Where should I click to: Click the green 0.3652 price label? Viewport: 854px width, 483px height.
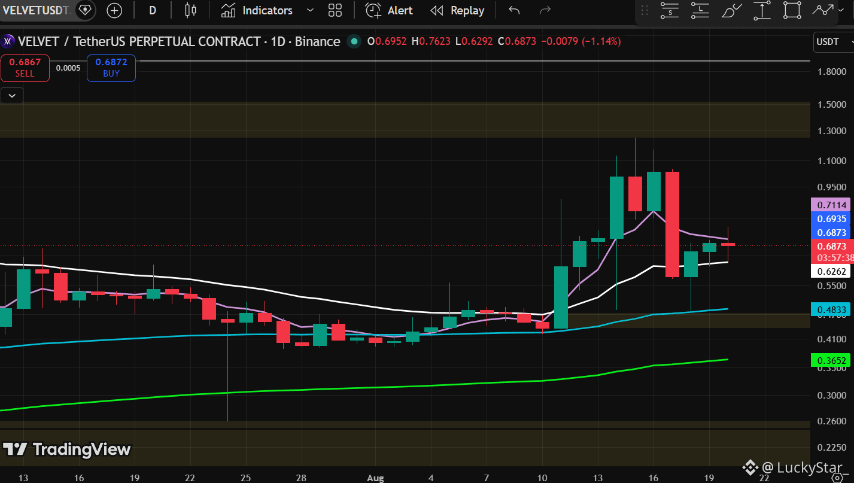832,360
